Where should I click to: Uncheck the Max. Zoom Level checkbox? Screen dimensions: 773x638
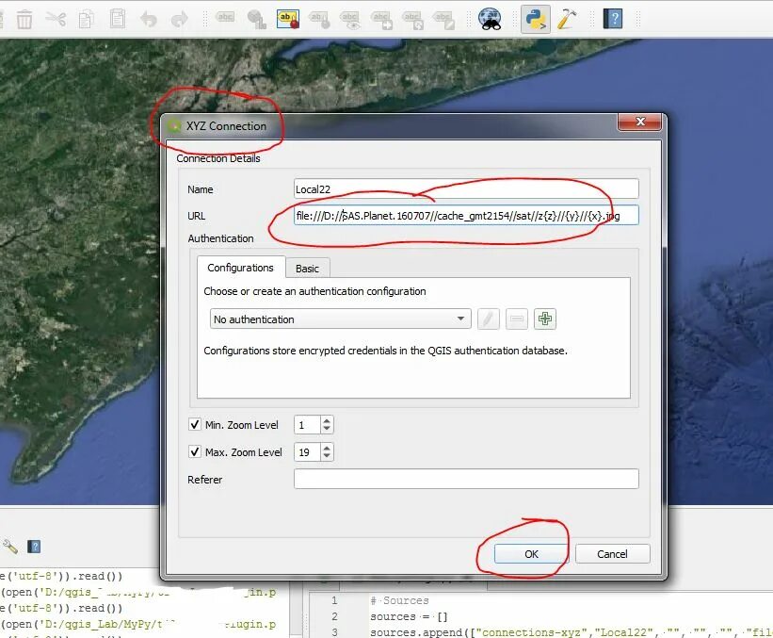[196, 451]
